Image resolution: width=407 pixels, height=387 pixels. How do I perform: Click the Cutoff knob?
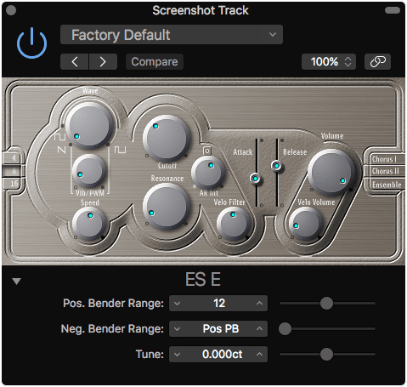click(x=167, y=139)
